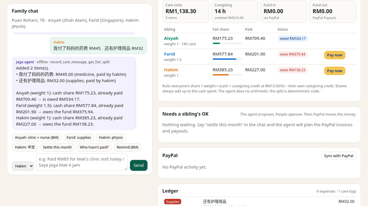
Task: Click Aisyah's fair share RM175.23
Action: [223, 38]
